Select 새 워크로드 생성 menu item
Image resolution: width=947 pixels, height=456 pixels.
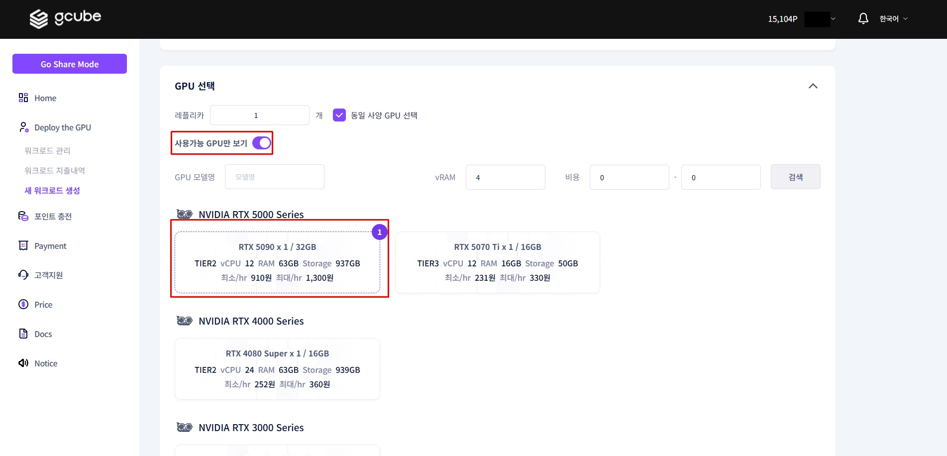pos(52,191)
